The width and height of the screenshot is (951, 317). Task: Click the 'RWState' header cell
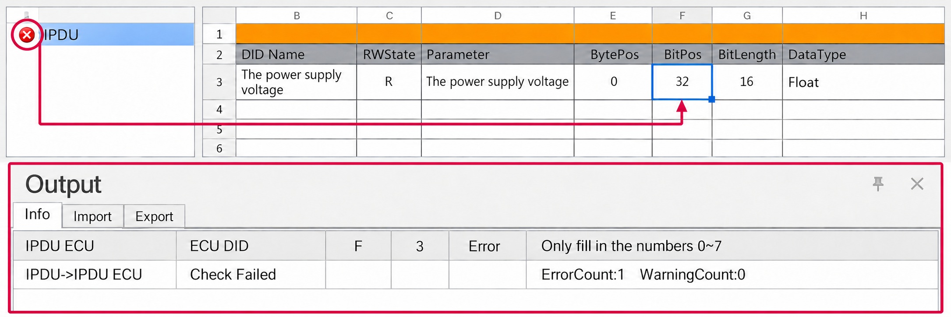tap(389, 54)
